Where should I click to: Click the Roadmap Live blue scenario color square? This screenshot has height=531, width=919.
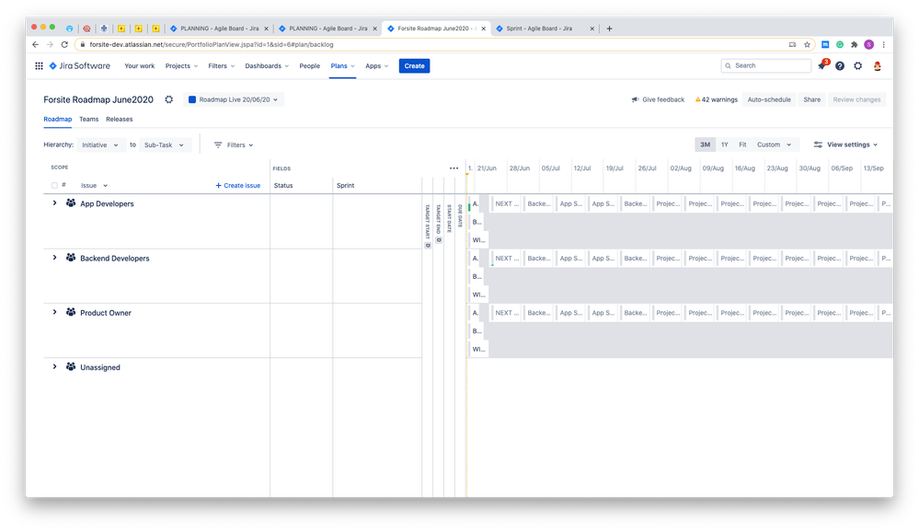(191, 99)
